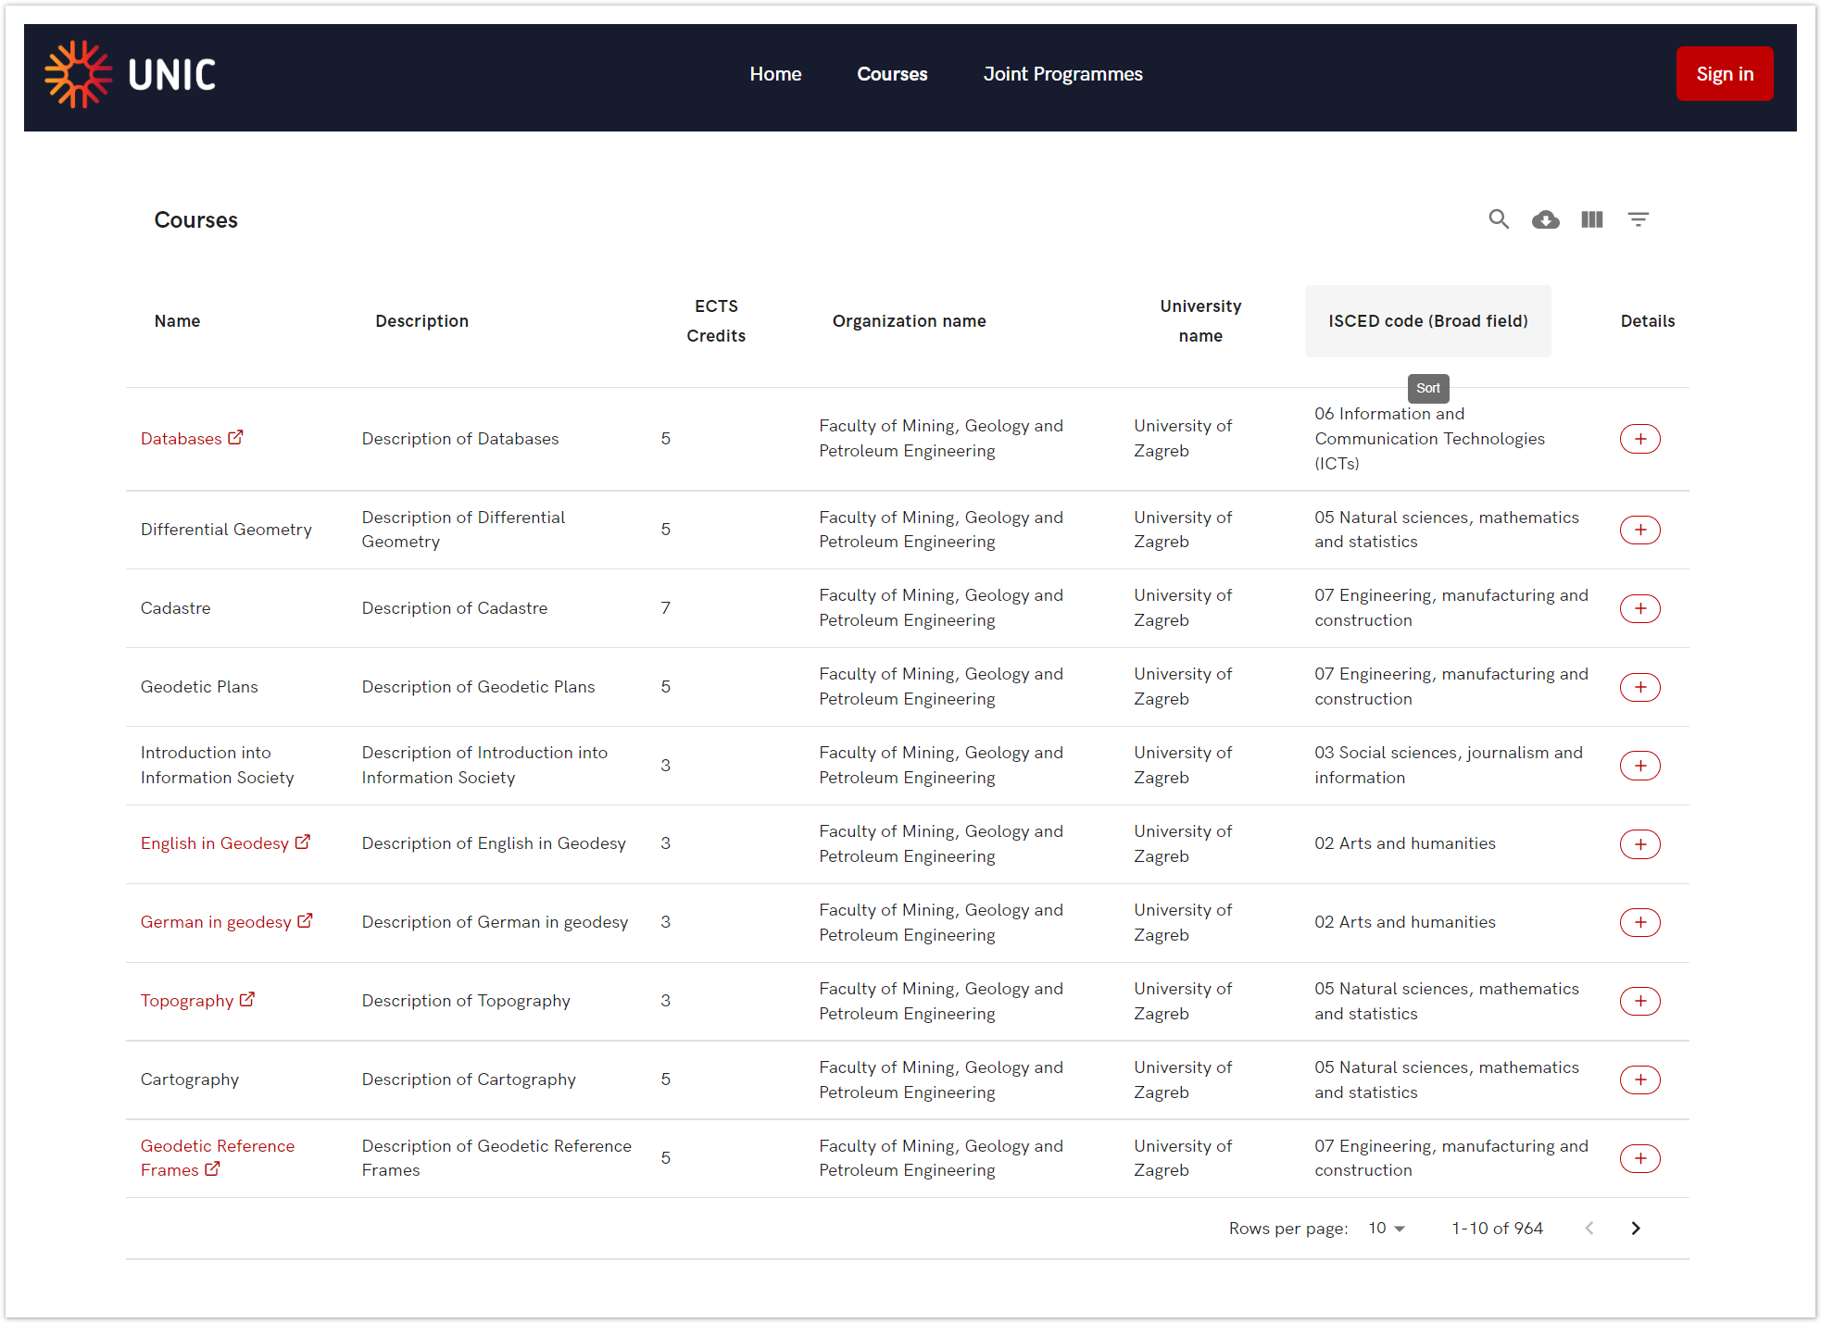Viewport: 1821px width, 1323px height.
Task: Click the download CSV cloud icon
Action: 1545,219
